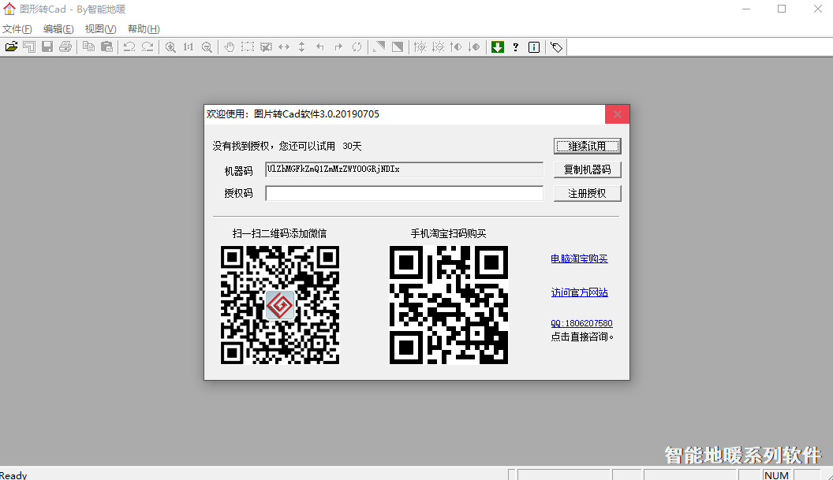Maximize the 图形转Cad window
The width and height of the screenshot is (833, 480).
click(x=782, y=9)
